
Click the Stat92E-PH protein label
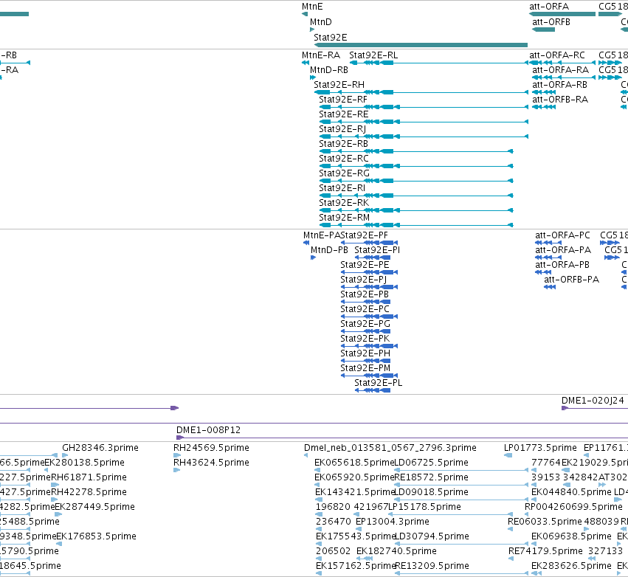coord(365,354)
